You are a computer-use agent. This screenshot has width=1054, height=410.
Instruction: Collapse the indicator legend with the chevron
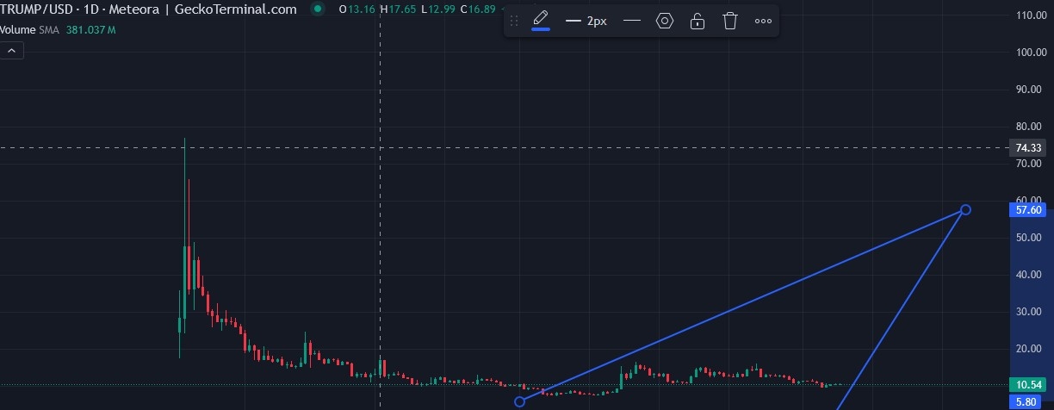(12, 51)
